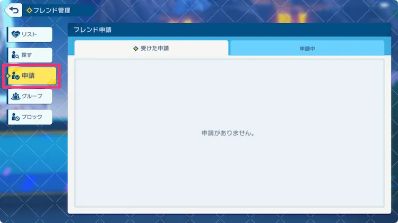Switch to the 受けた申請 tab
Image resolution: width=398 pixels, height=223 pixels.
point(151,48)
